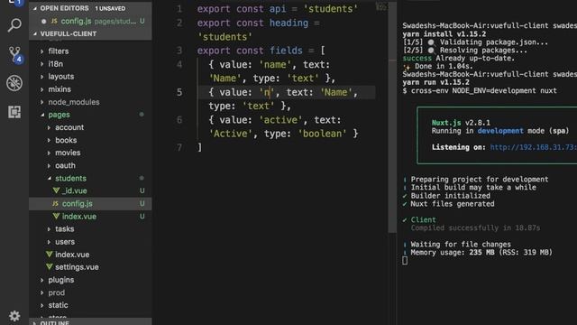Click the JS icon beside config.js in tree
577x325 pixels.
56,203
